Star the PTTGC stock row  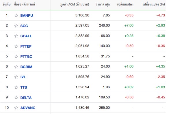click(16, 57)
